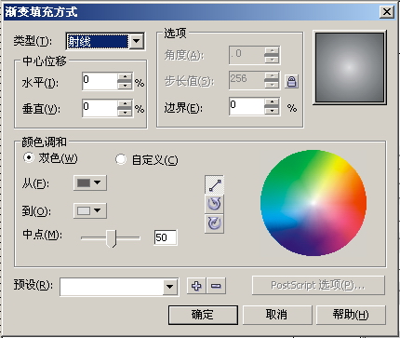Click the 中点 slider handle
The height and width of the screenshot is (338, 400).
coord(111,238)
